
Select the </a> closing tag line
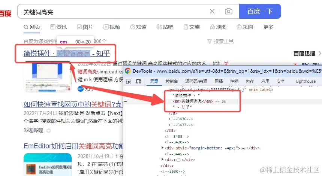(x=173, y=113)
